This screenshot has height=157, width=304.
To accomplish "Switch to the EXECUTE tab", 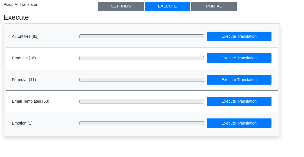I will [x=167, y=6].
